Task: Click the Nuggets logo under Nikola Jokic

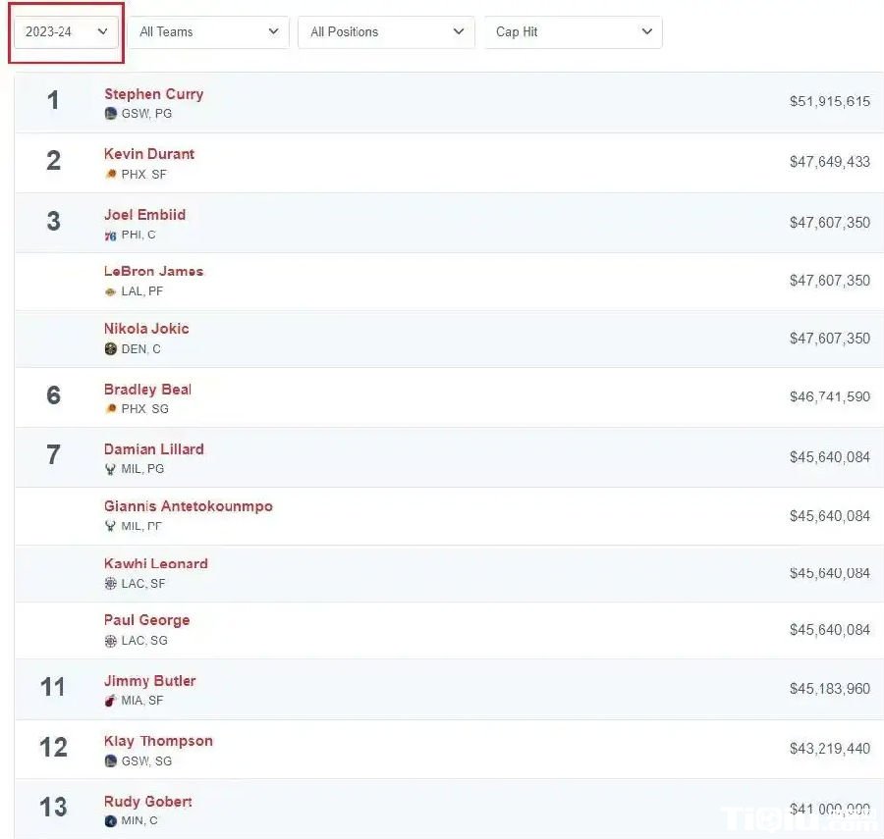Action: pos(111,349)
